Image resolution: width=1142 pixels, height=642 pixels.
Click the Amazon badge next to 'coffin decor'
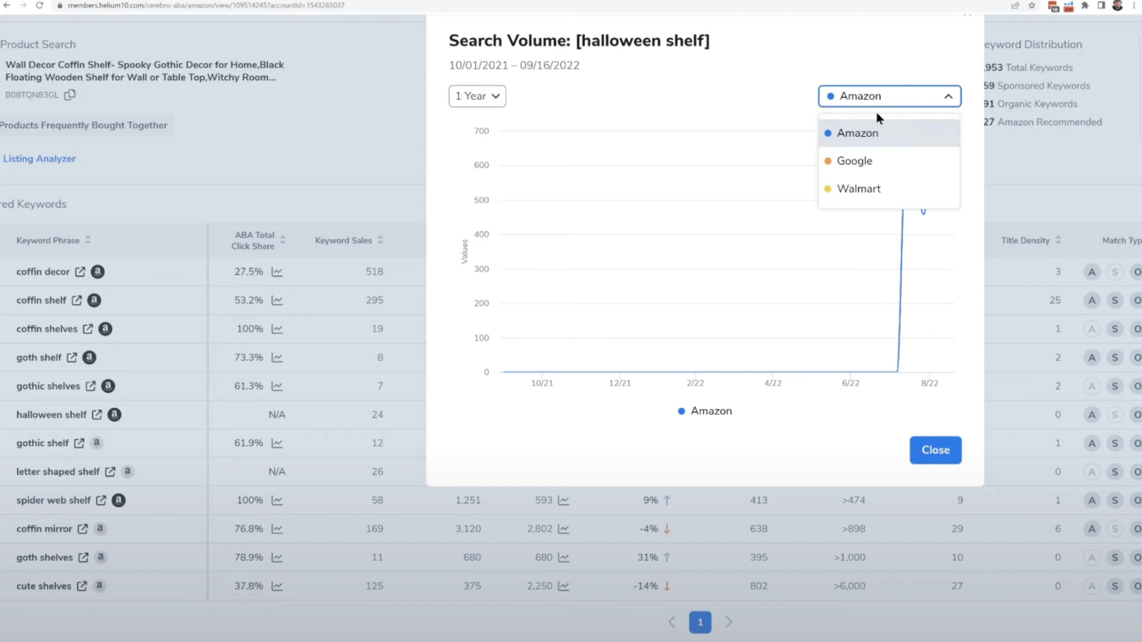point(97,271)
